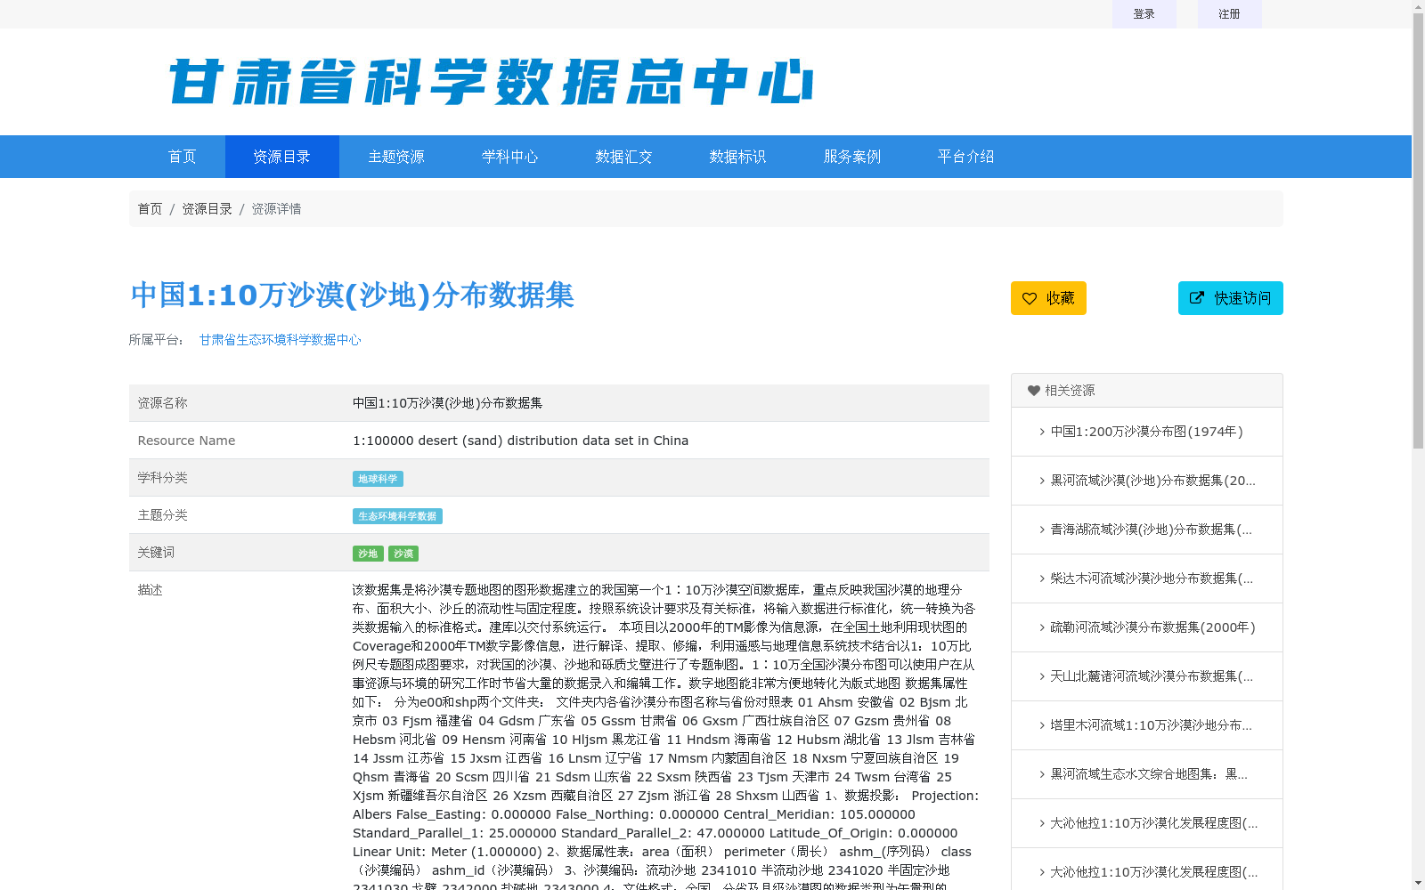Click the page title 中国1:10万沙漠(沙地)分布数据集
The width and height of the screenshot is (1425, 890).
(x=352, y=295)
